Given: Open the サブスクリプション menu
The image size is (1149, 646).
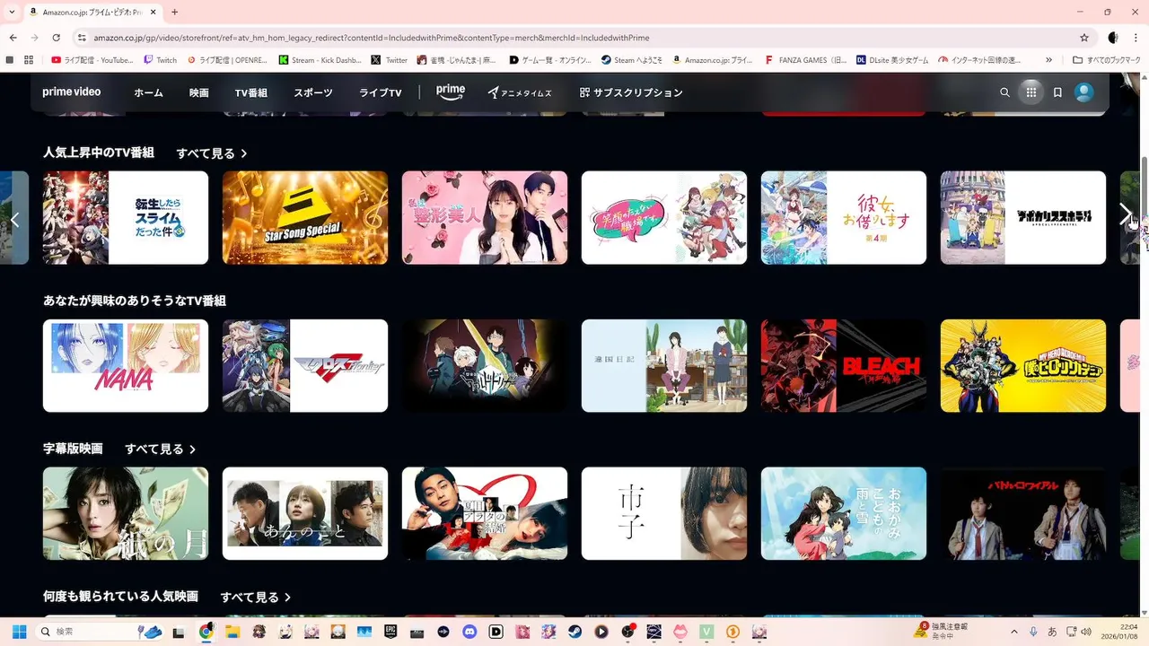Looking at the screenshot, I should [x=631, y=92].
